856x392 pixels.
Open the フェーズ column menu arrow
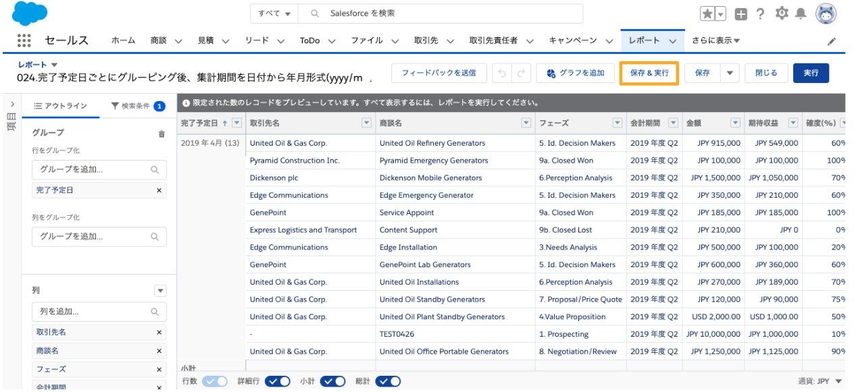pyautogui.click(x=618, y=123)
